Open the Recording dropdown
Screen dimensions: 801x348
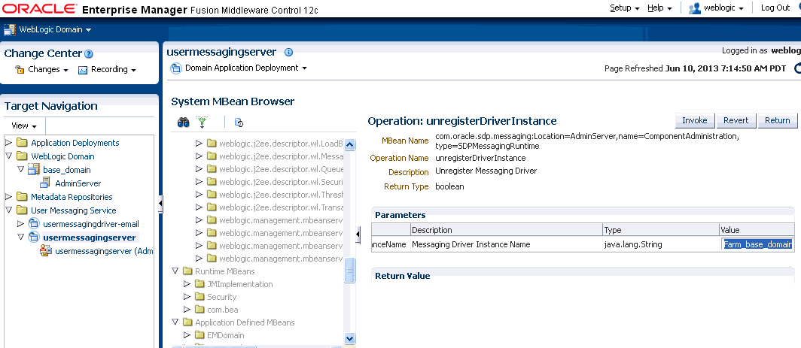pos(114,69)
